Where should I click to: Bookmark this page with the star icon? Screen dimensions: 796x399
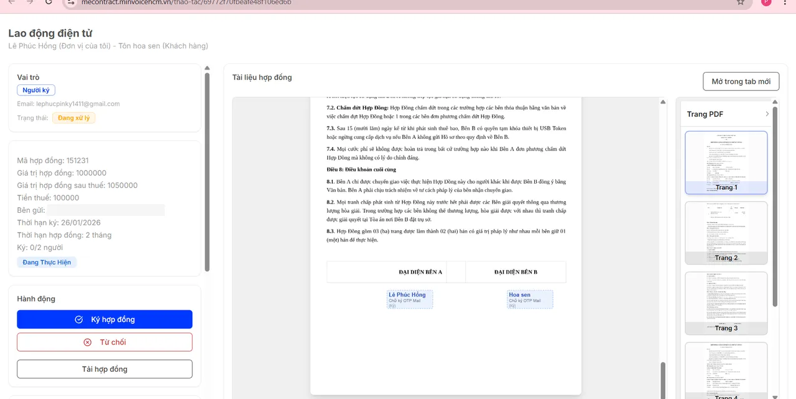(x=740, y=2)
